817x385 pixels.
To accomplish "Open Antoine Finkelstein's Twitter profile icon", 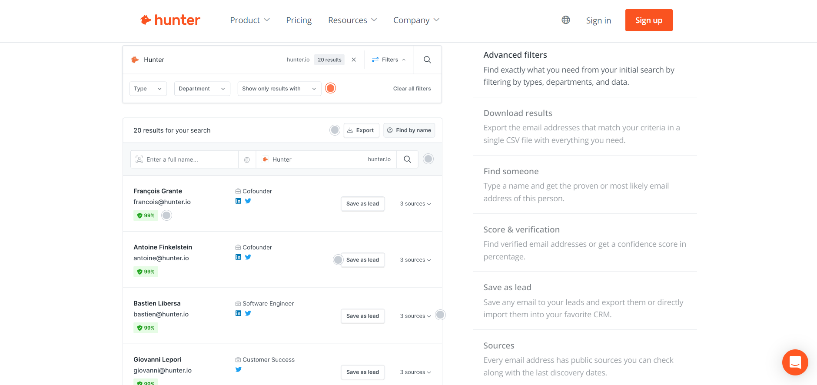I will click(x=248, y=257).
